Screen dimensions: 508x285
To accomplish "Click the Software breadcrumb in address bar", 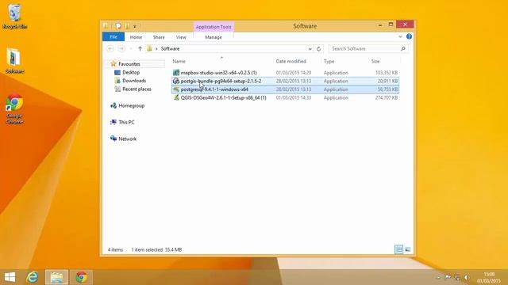I will pos(170,49).
